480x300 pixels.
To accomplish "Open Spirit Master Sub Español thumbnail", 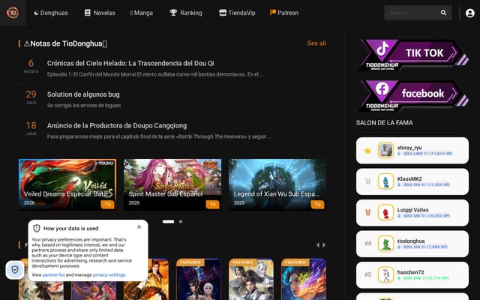I will point(172,184).
